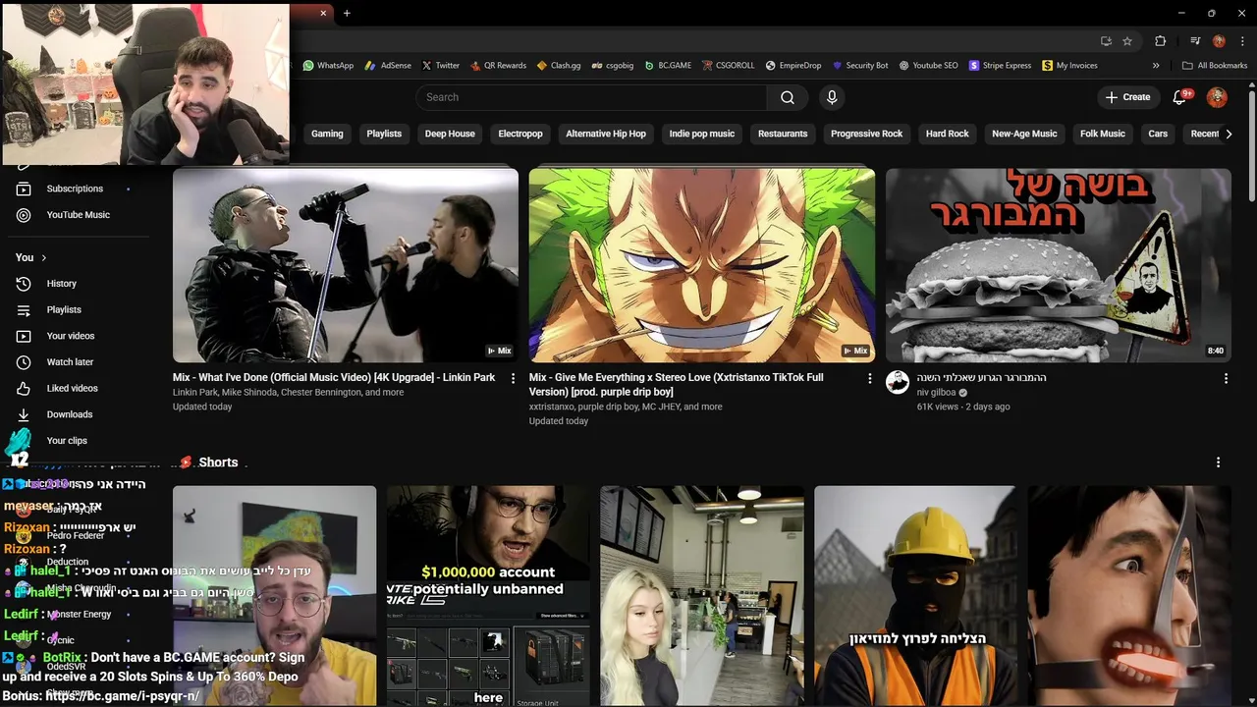Select the Hard Rock category chip
The image size is (1257, 707).
click(948, 134)
